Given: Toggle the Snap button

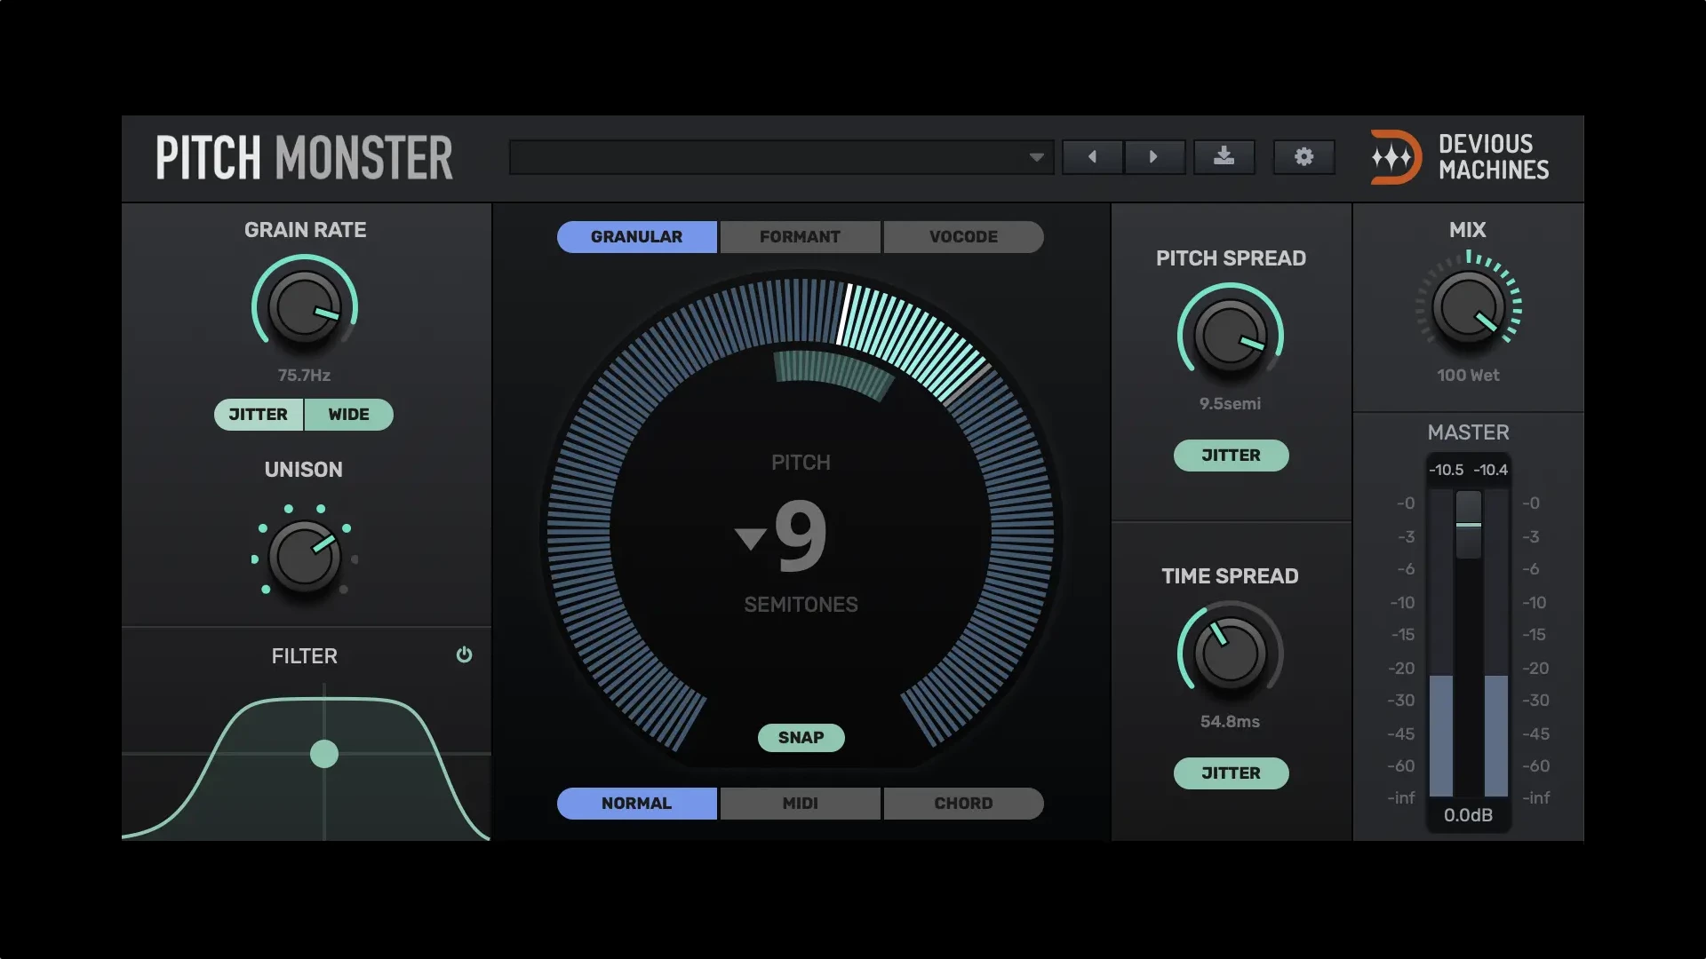Looking at the screenshot, I should [x=801, y=738].
